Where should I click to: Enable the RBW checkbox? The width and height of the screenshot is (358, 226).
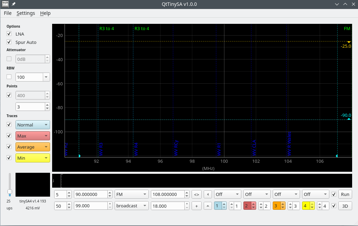(9, 77)
